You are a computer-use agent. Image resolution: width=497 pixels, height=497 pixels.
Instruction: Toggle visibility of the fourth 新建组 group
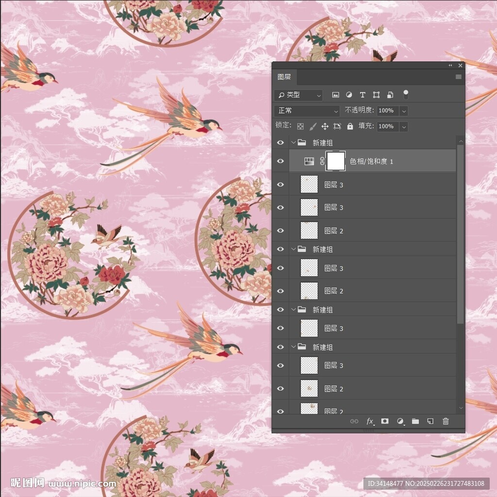click(280, 347)
